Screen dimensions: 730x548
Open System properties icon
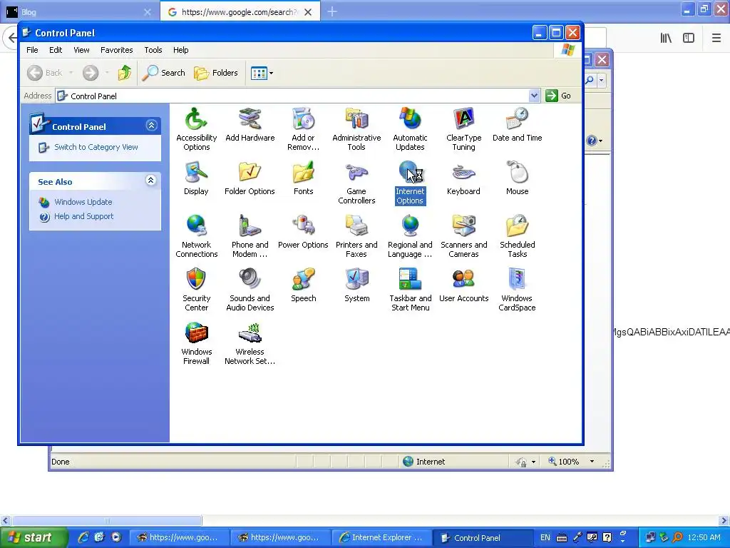(357, 285)
